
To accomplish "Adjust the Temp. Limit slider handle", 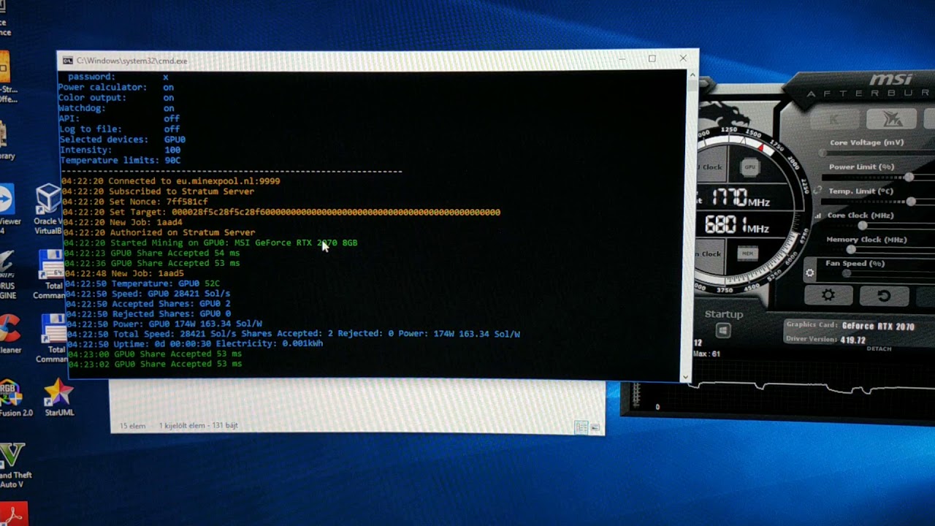I will [x=911, y=202].
